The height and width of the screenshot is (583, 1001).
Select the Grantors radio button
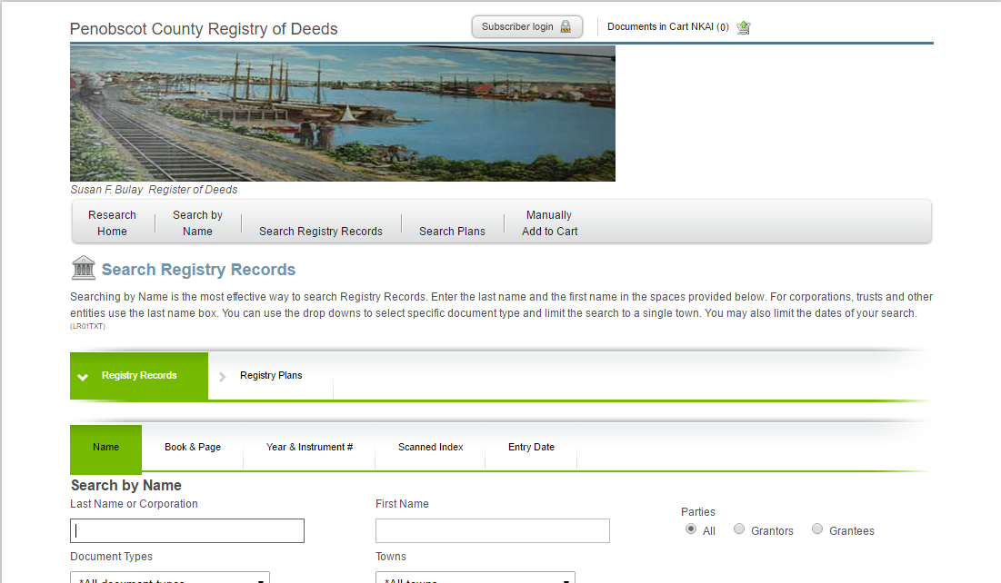point(738,529)
